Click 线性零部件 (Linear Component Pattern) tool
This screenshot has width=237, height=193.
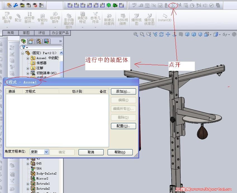(29, 18)
